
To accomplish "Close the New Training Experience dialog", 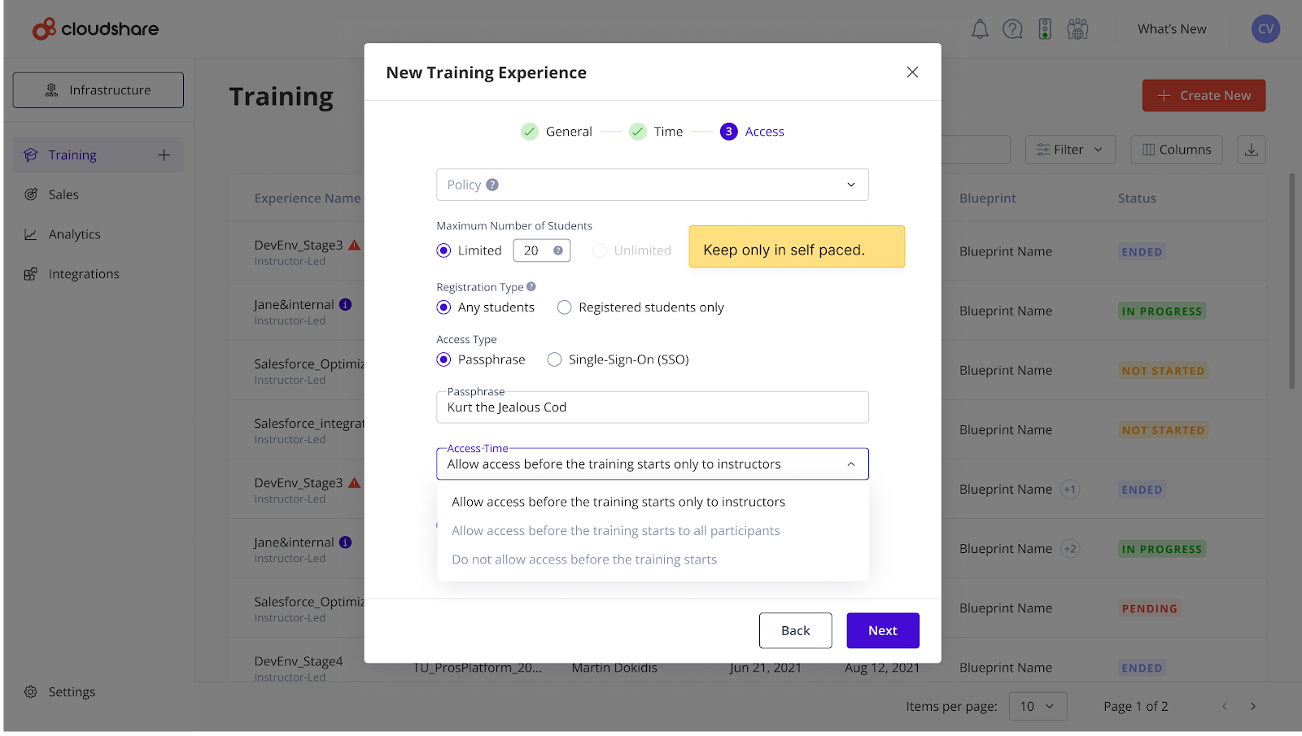I will click(912, 72).
